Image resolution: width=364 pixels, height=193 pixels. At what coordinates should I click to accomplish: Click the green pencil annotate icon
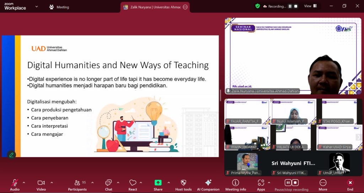point(11,155)
